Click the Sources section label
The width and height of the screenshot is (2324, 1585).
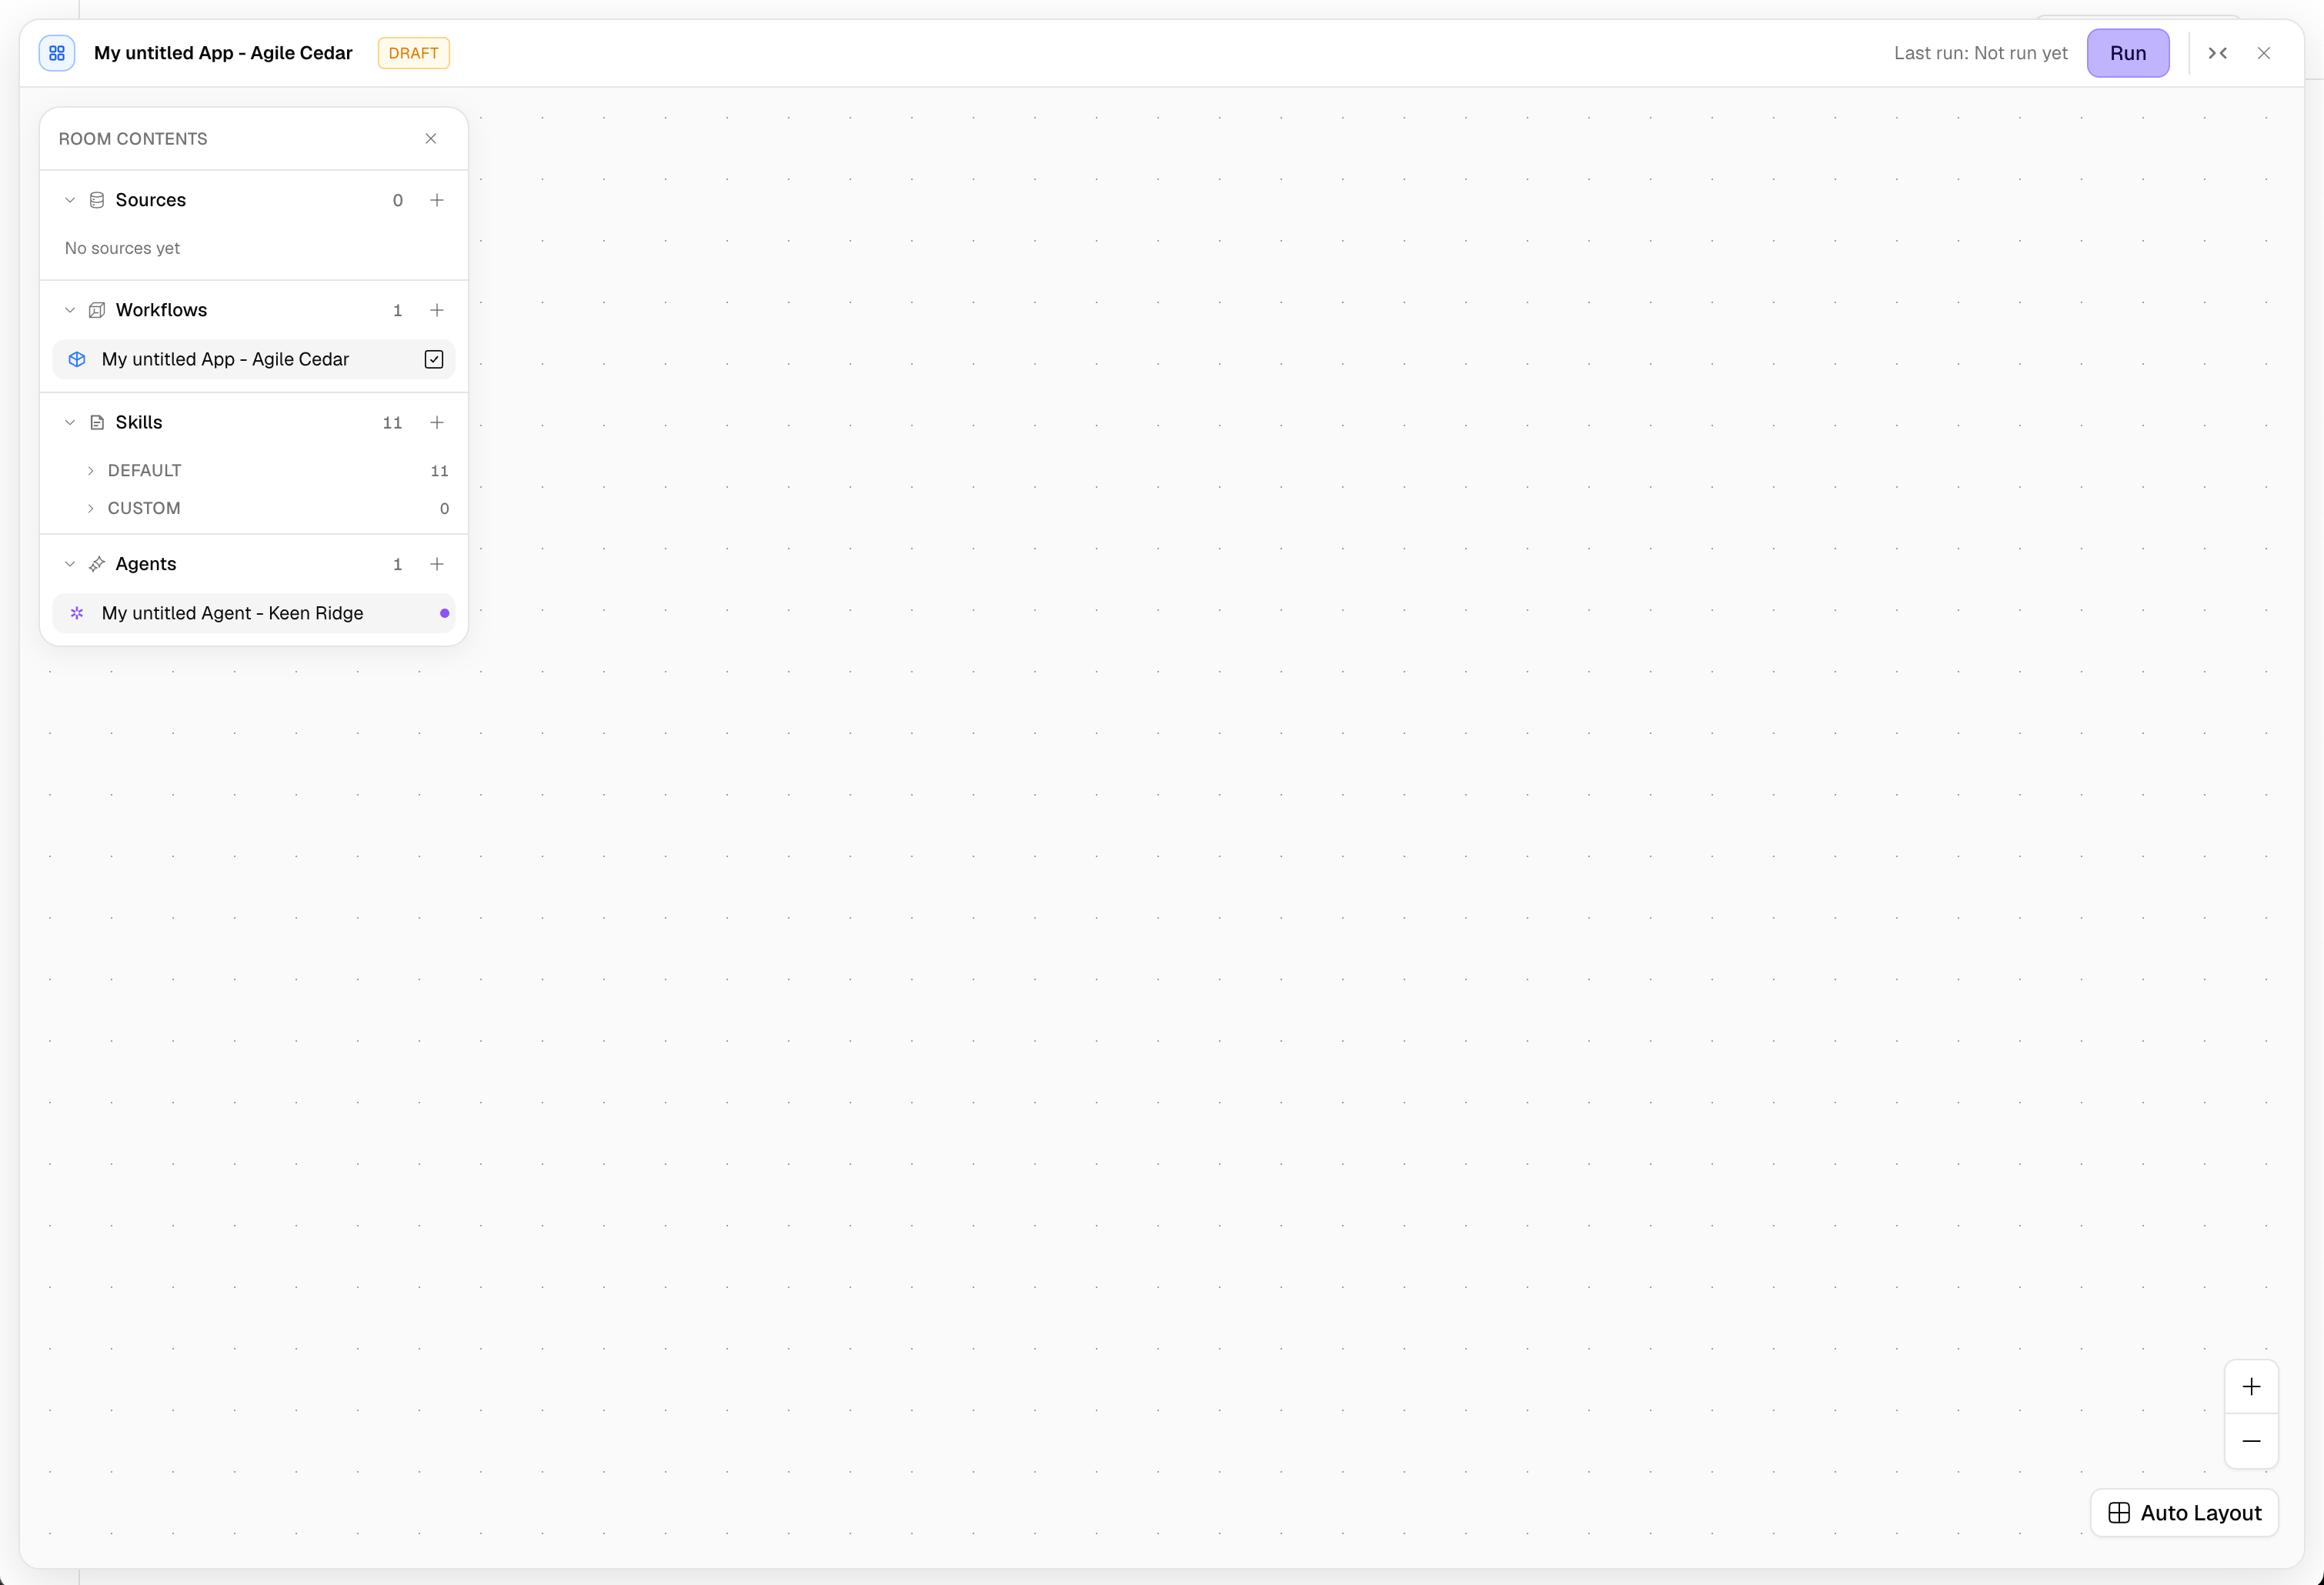tap(151, 200)
